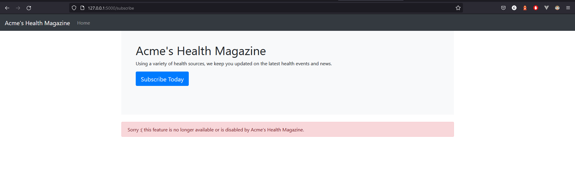
Task: Click the site information page icon
Action: click(x=82, y=8)
